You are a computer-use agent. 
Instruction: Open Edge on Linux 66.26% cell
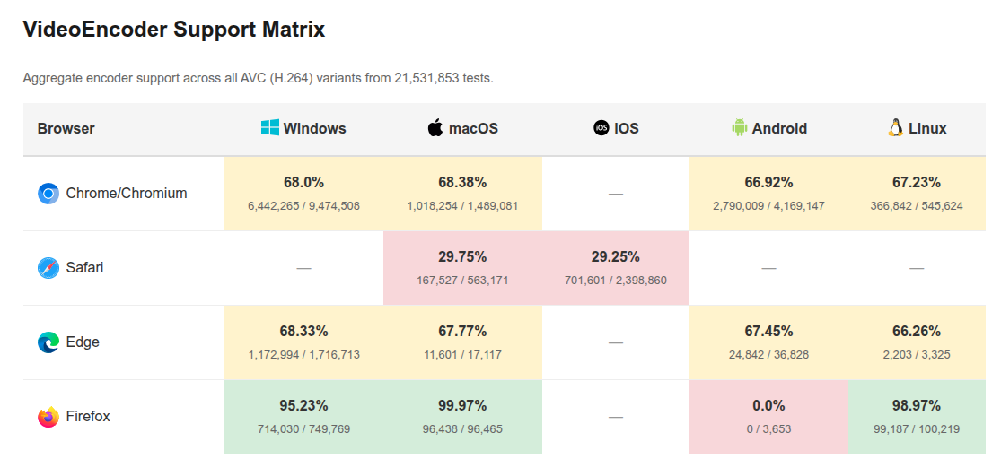pos(916,342)
